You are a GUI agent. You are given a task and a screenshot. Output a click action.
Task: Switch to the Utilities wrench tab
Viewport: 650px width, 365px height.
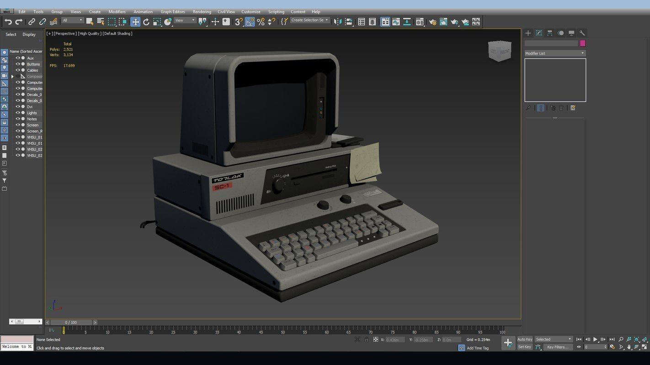582,33
